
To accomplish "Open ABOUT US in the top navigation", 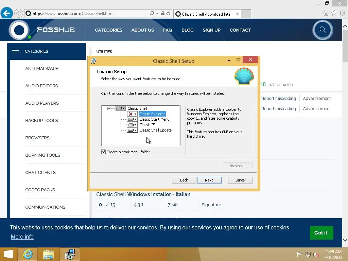I will click(x=142, y=30).
